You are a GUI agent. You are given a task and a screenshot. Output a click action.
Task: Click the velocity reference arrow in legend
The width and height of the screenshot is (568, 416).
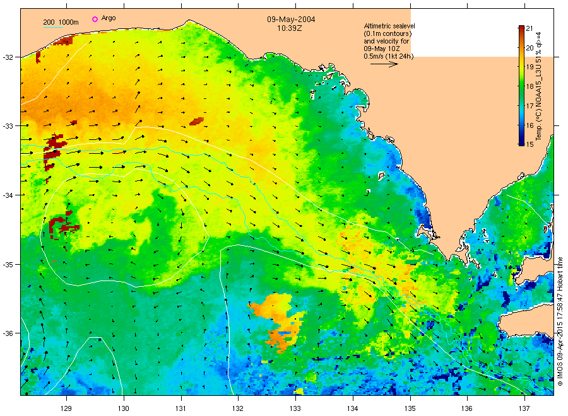[x=384, y=64]
